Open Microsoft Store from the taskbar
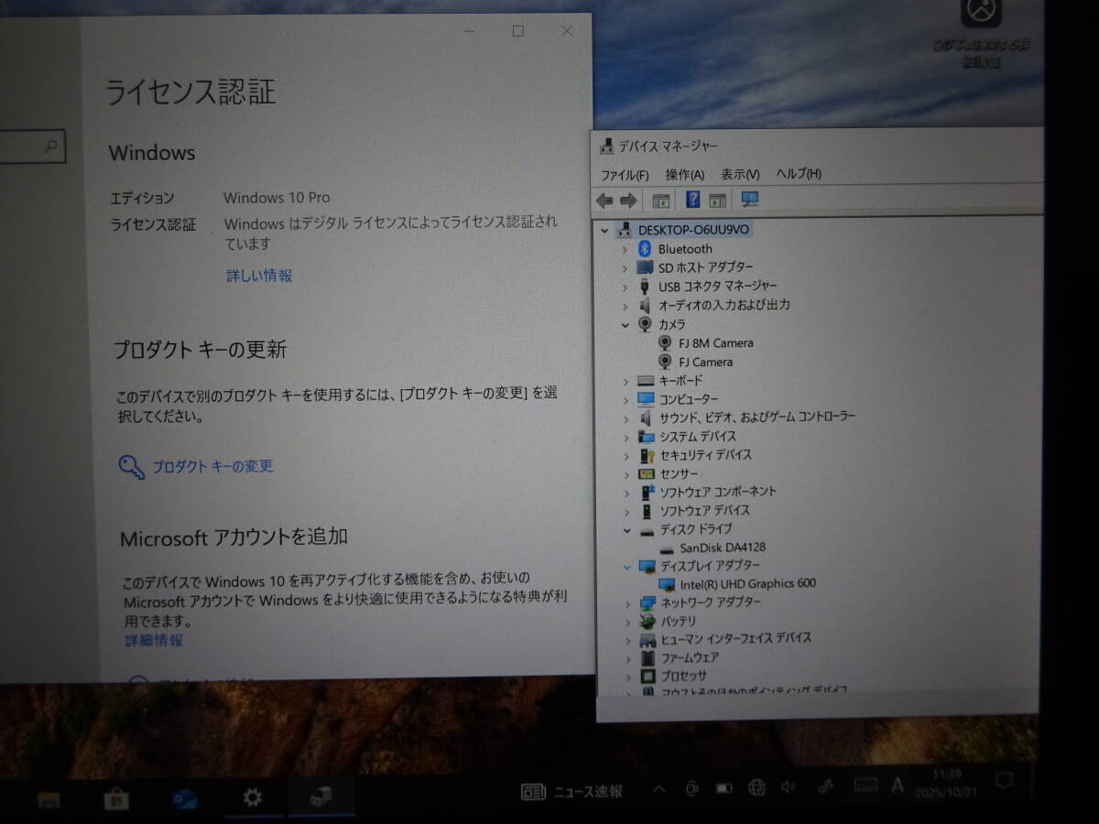Screen dimensions: 1099x824 pyautogui.click(x=115, y=799)
